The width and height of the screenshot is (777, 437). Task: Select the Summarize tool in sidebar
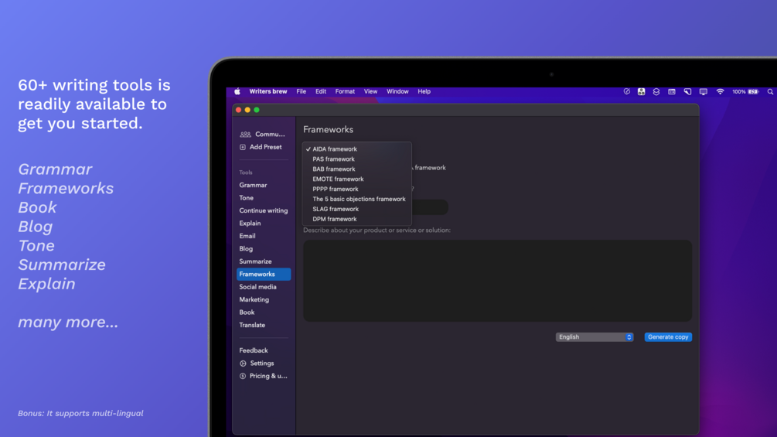tap(255, 261)
